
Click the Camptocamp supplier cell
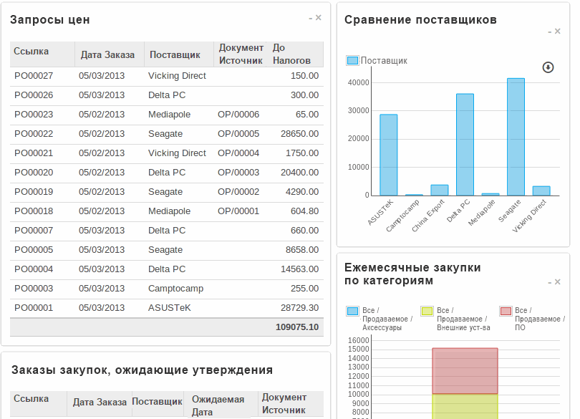175,289
